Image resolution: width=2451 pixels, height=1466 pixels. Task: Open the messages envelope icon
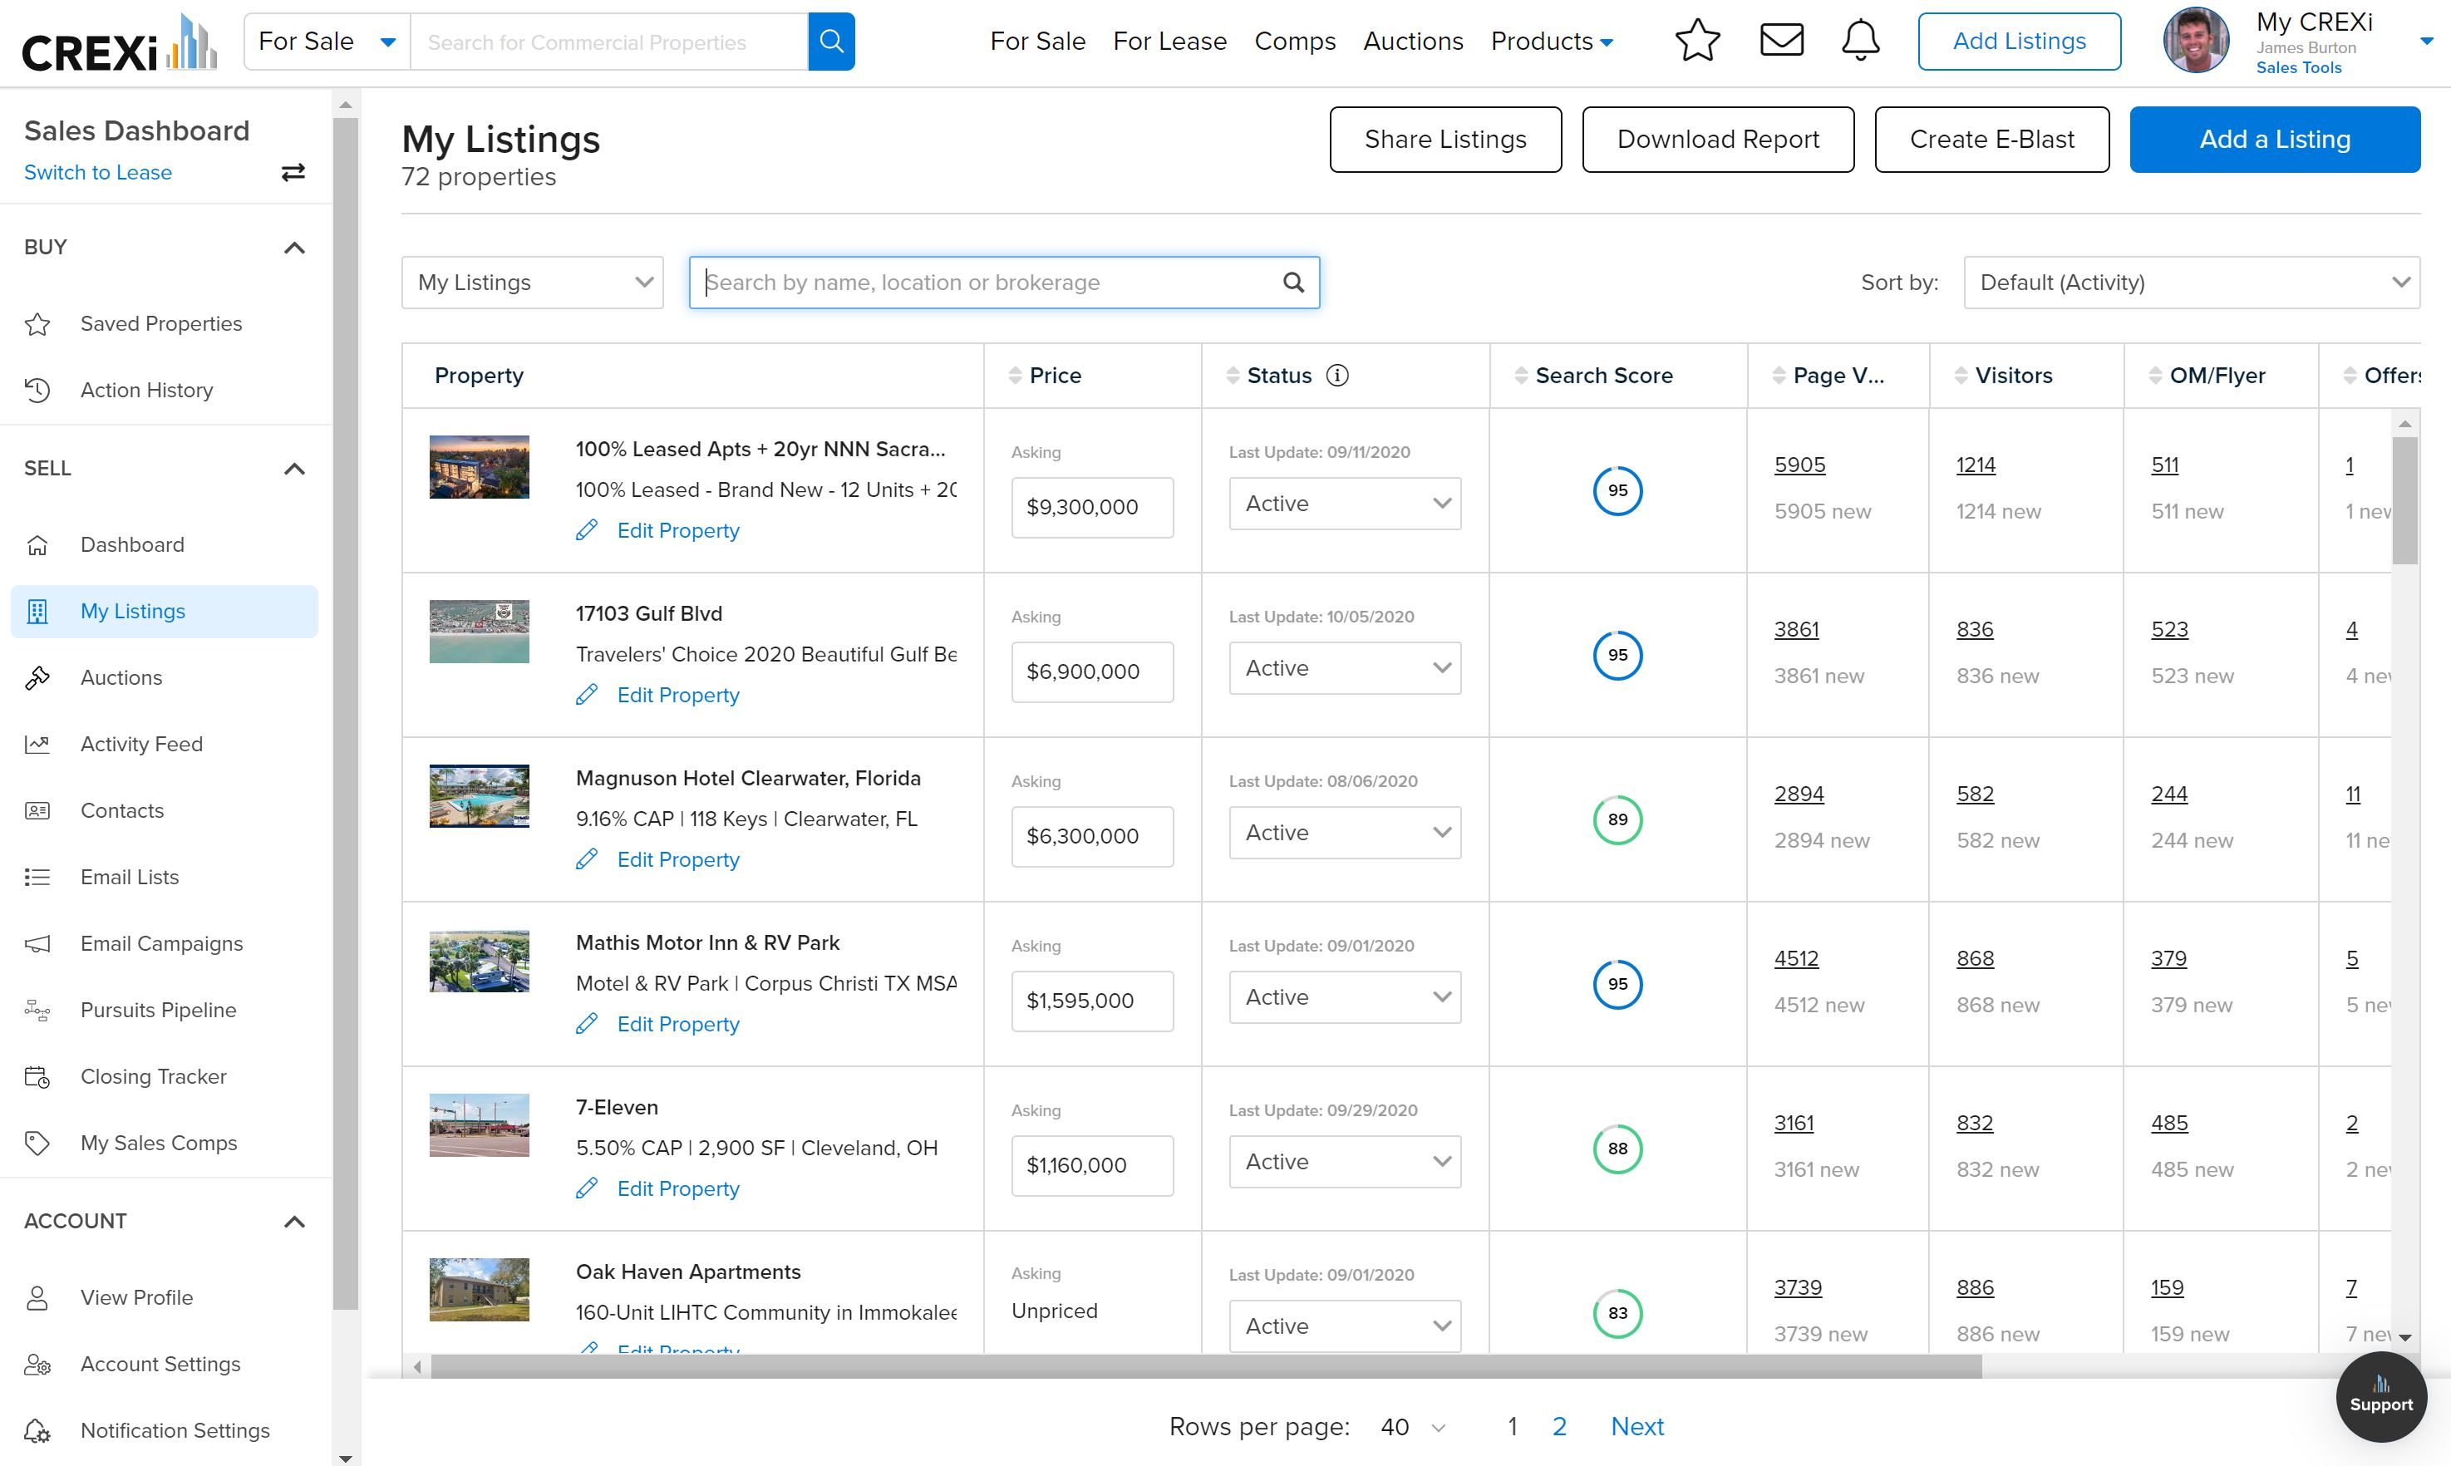click(1781, 41)
